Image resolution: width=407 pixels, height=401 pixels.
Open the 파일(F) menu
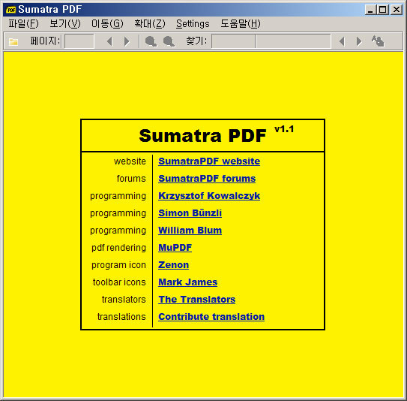click(23, 24)
